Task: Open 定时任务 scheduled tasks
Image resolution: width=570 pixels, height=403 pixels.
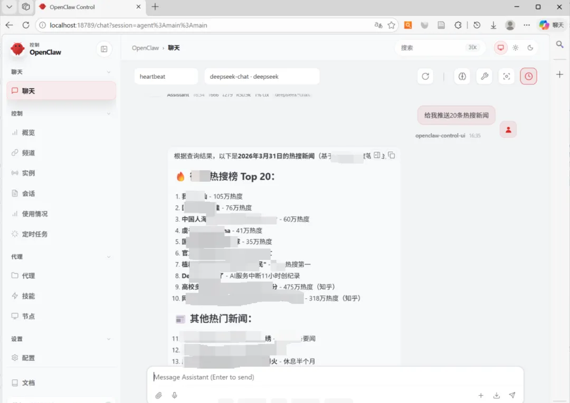Action: [61, 234]
